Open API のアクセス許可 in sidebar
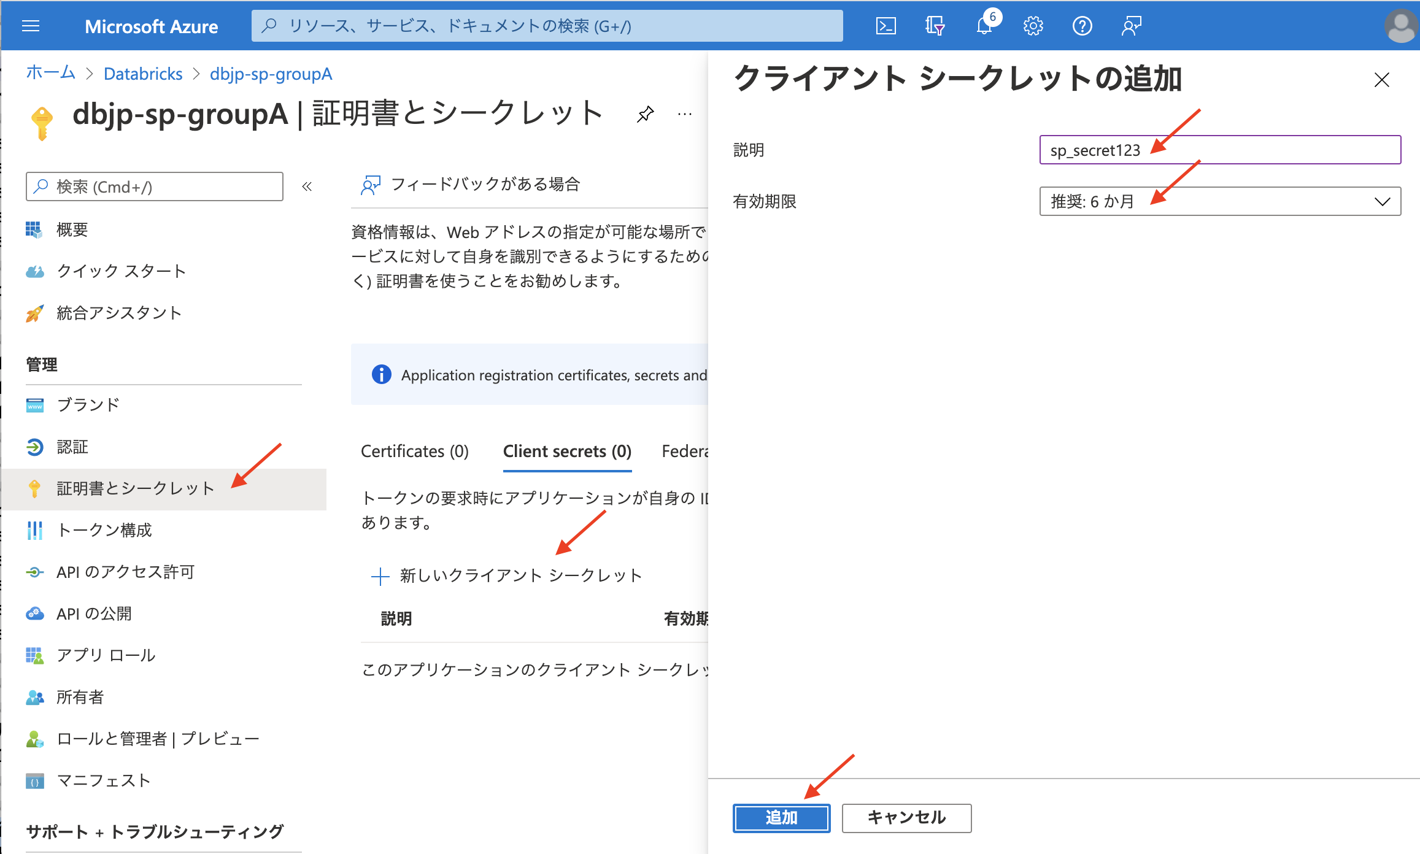The height and width of the screenshot is (854, 1420). pos(125,572)
